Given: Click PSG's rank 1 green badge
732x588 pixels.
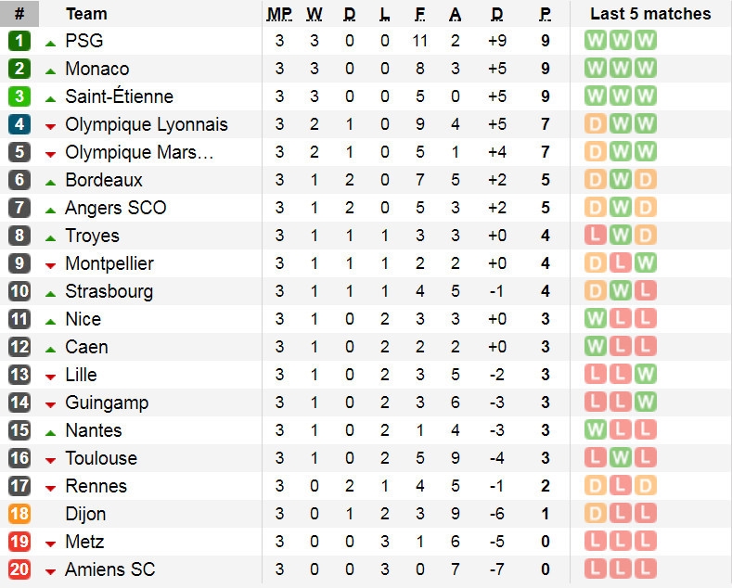Looking at the screenshot, I should [19, 41].
